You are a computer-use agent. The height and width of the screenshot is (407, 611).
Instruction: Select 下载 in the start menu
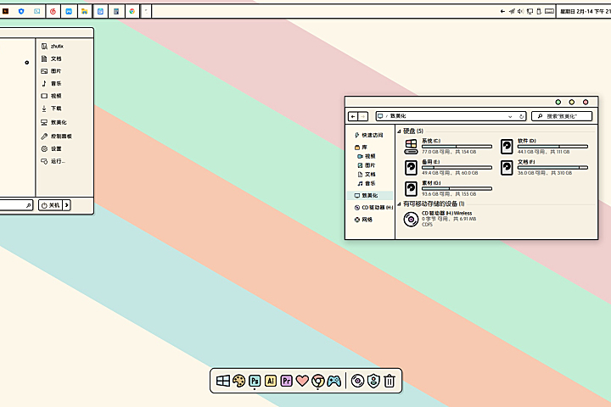(x=56, y=109)
